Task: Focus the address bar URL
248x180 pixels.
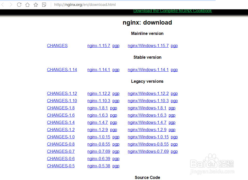Action: coord(85,5)
